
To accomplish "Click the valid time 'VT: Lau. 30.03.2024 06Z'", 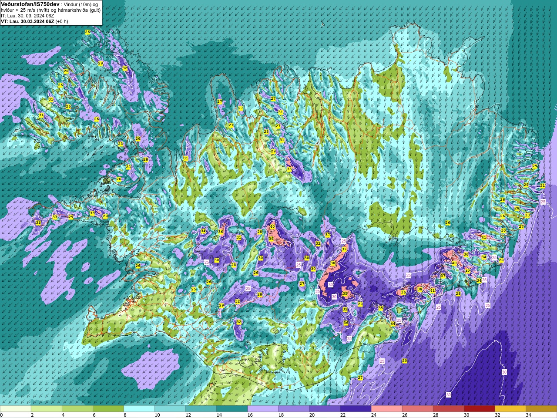I will coord(27,21).
